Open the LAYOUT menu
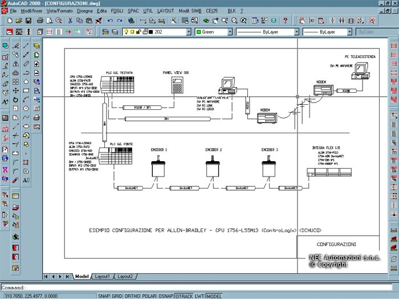Image resolution: width=399 pixels, height=299 pixels. tap(166, 11)
